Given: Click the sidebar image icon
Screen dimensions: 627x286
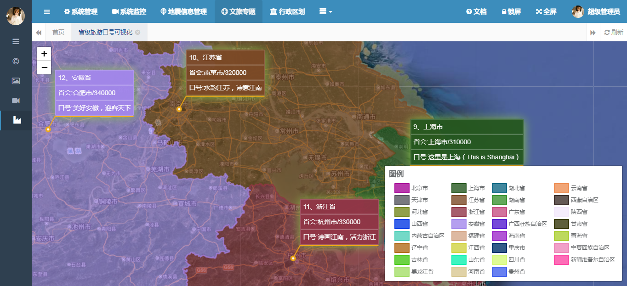Looking at the screenshot, I should click(x=16, y=81).
